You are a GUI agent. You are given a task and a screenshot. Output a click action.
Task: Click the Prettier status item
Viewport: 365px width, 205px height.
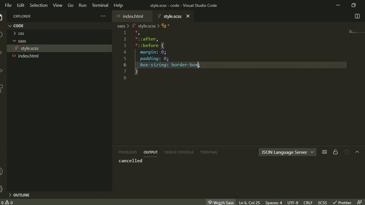point(342,203)
